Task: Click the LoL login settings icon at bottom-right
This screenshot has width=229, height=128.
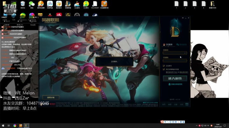Action: coord(187,105)
